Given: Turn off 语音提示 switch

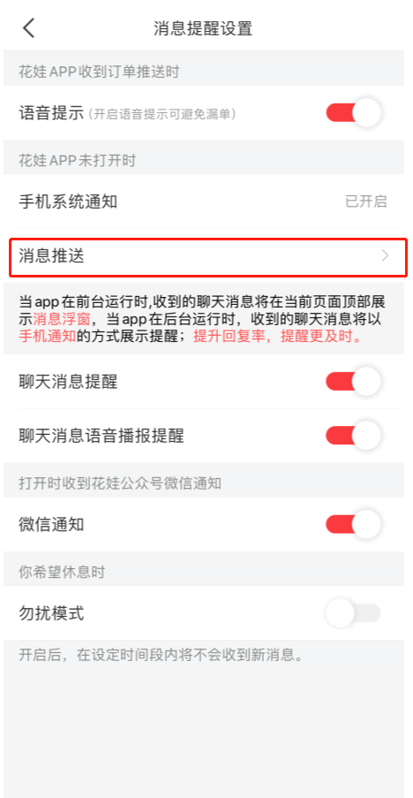Looking at the screenshot, I should point(353,112).
